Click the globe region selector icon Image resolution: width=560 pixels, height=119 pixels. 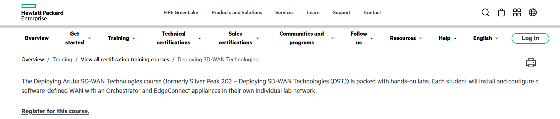tap(533, 13)
